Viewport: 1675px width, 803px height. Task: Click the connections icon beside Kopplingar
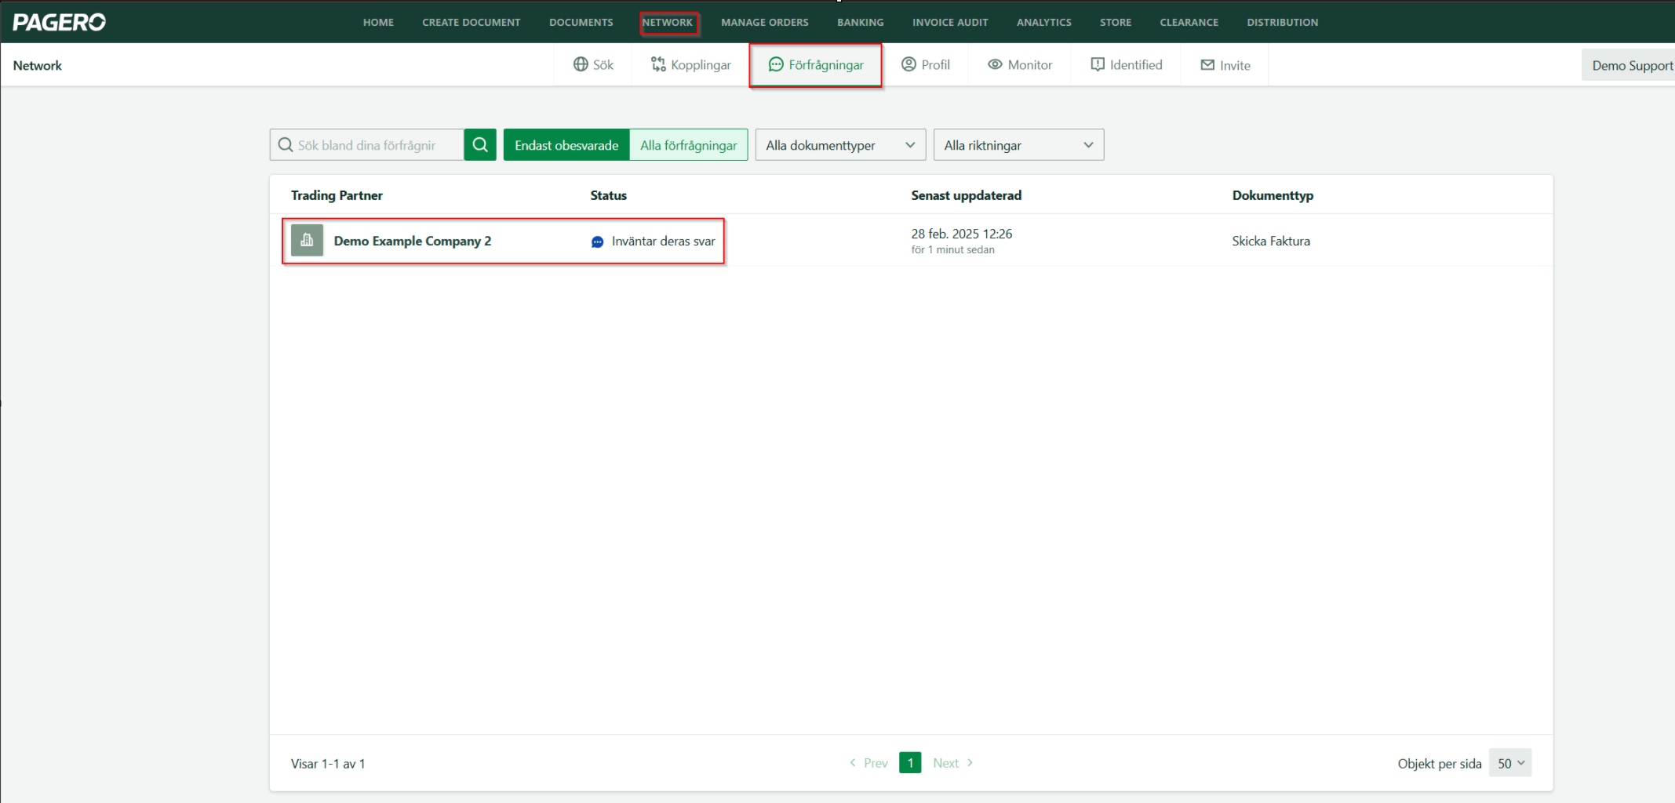pos(658,64)
